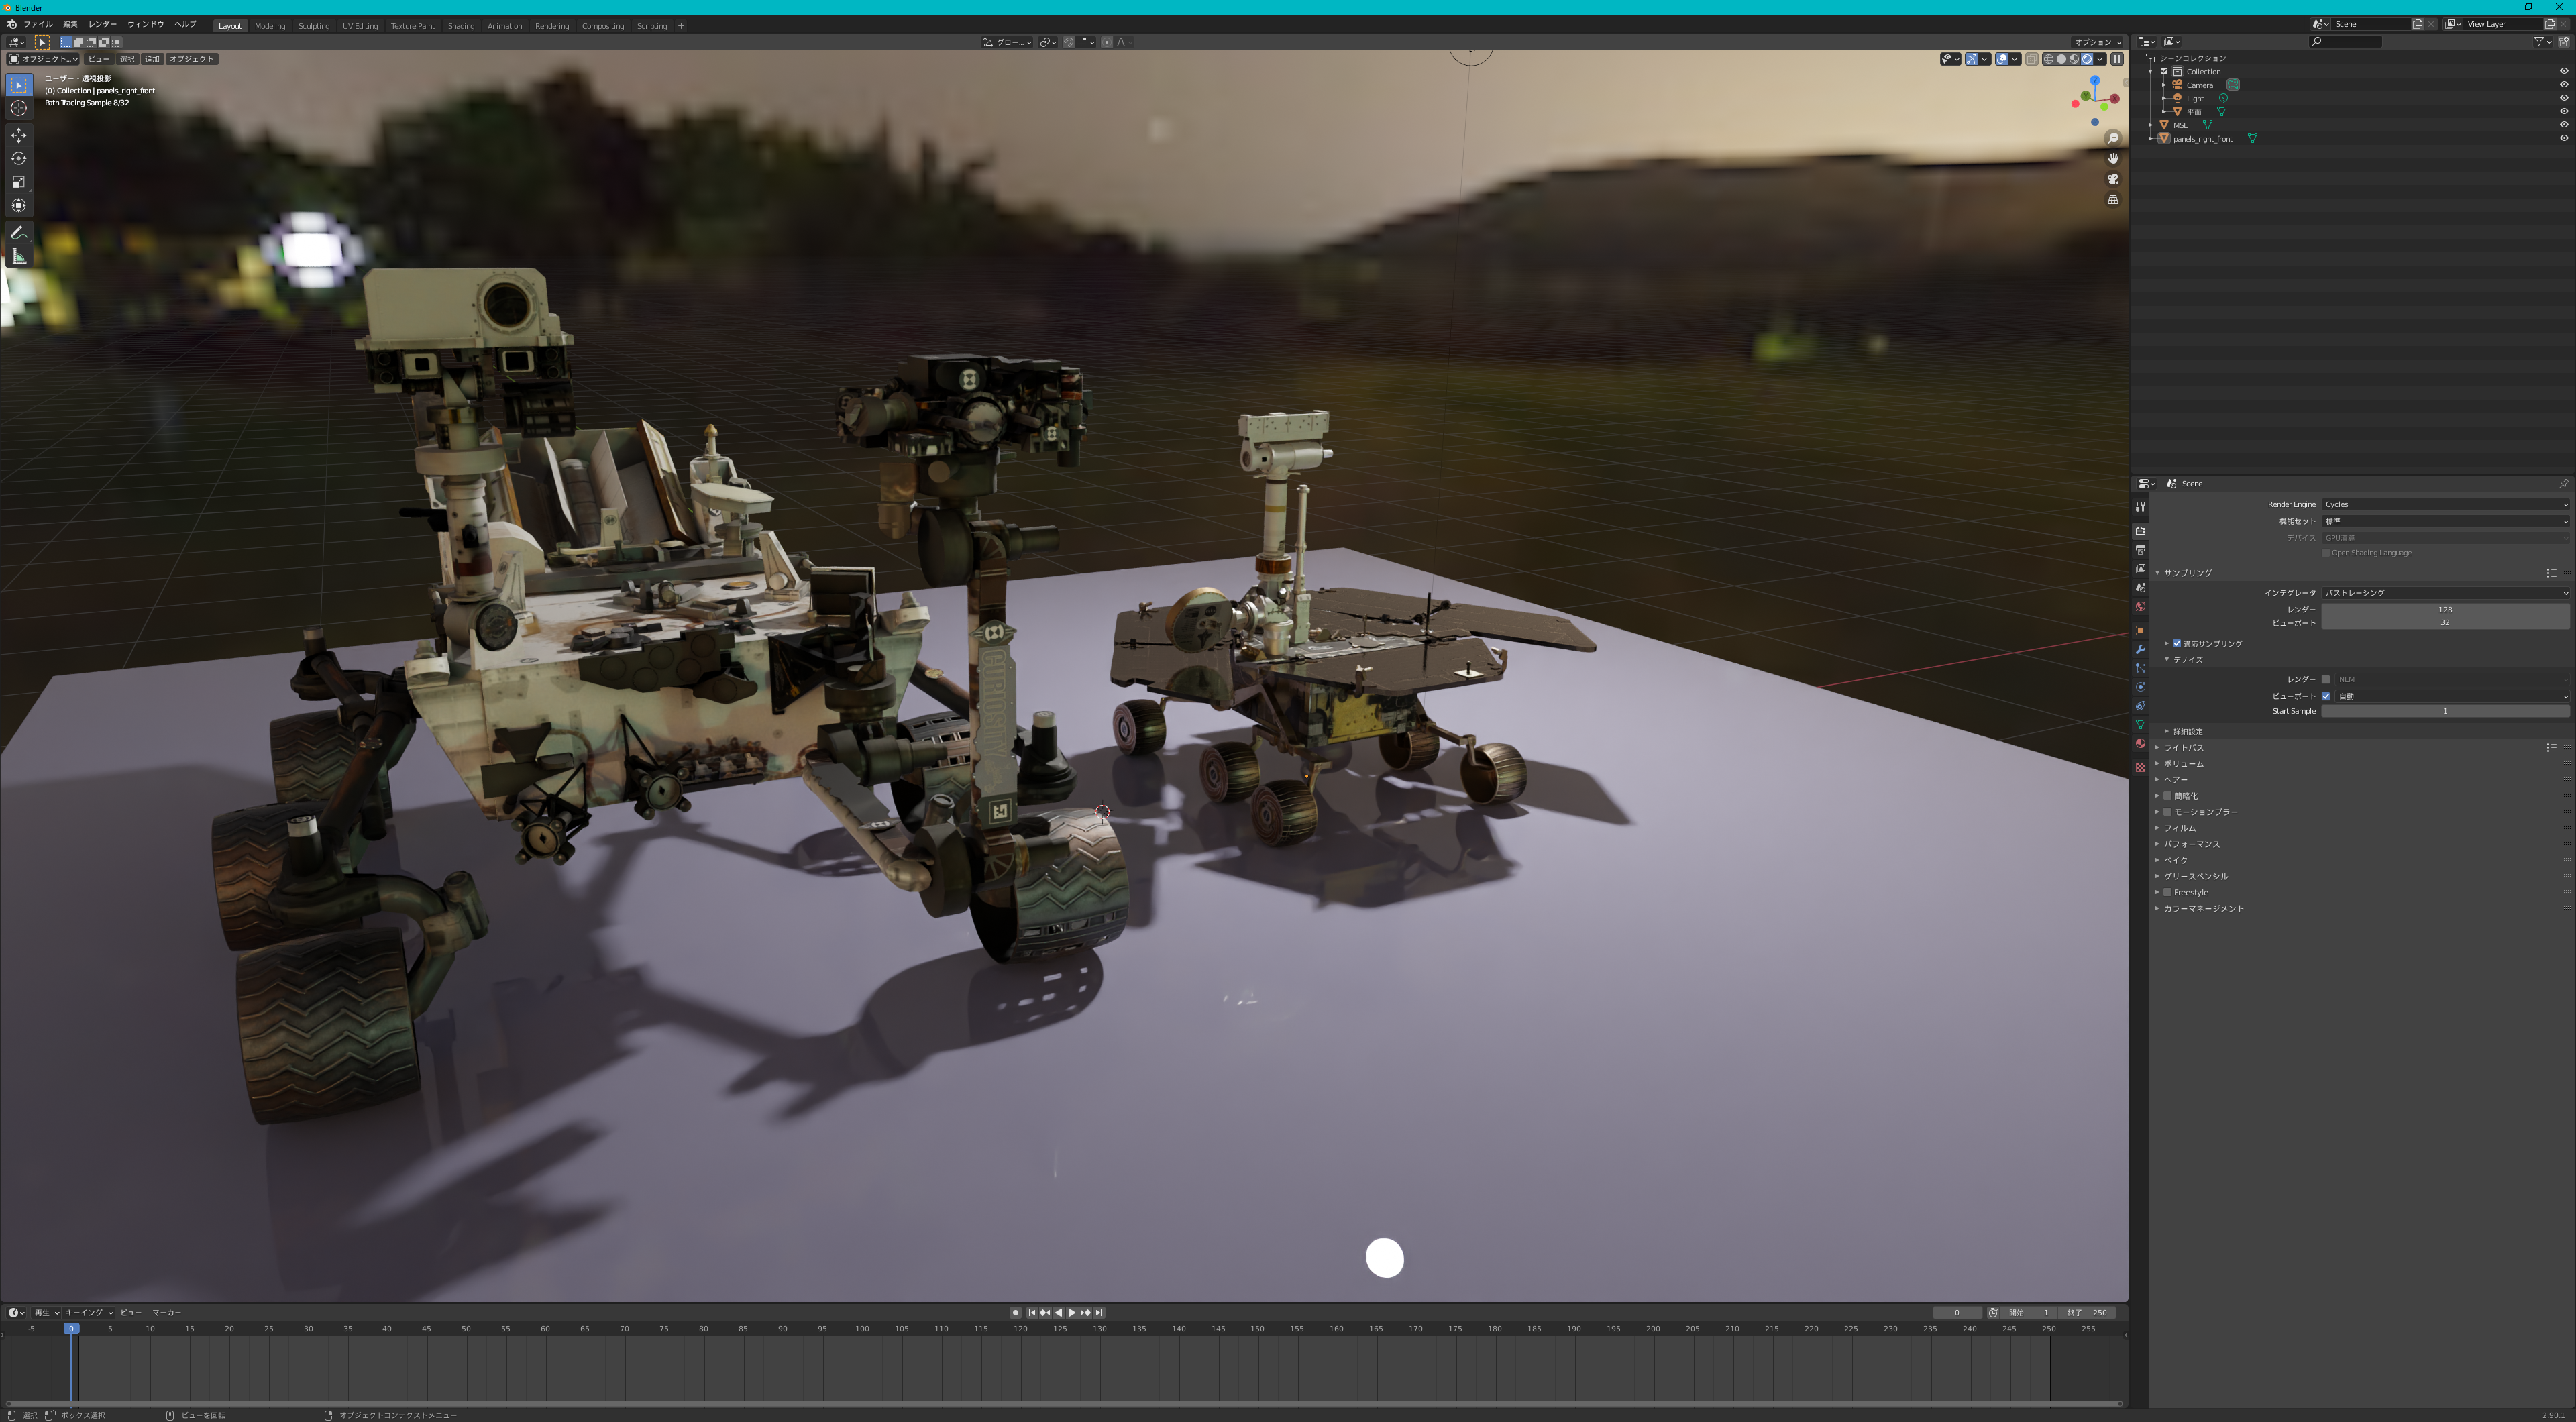2576x1422 pixels.
Task: Select the Scale tool in toolbar
Action: 18,182
